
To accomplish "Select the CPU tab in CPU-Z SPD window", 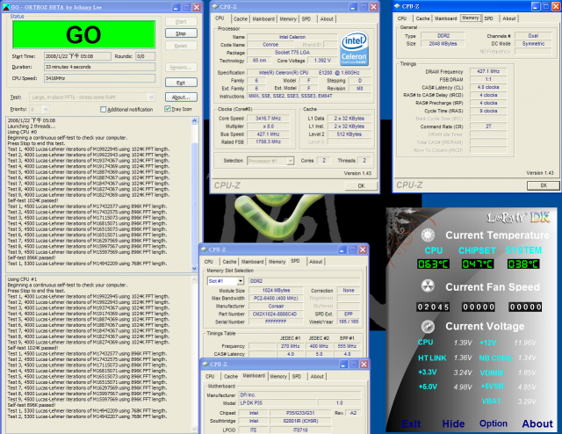I will coord(209,262).
